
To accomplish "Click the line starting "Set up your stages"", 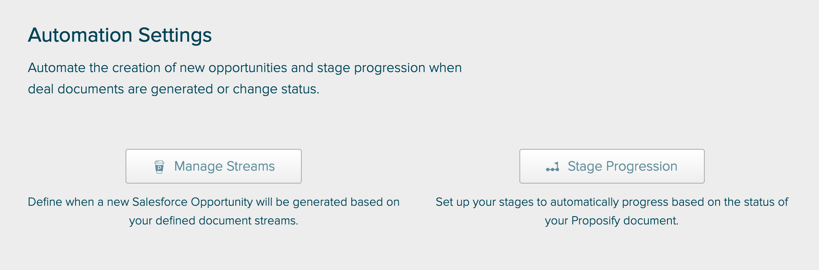I will 611,202.
